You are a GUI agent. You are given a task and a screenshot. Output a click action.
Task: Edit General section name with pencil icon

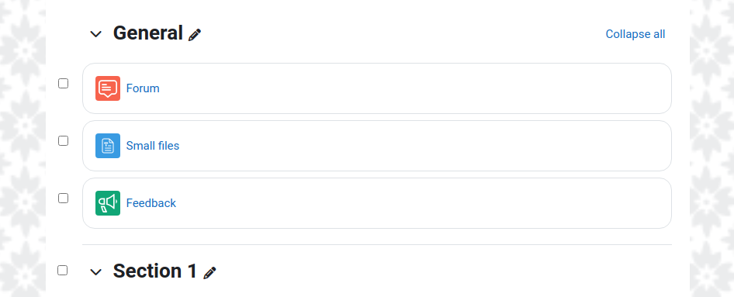pyautogui.click(x=195, y=35)
